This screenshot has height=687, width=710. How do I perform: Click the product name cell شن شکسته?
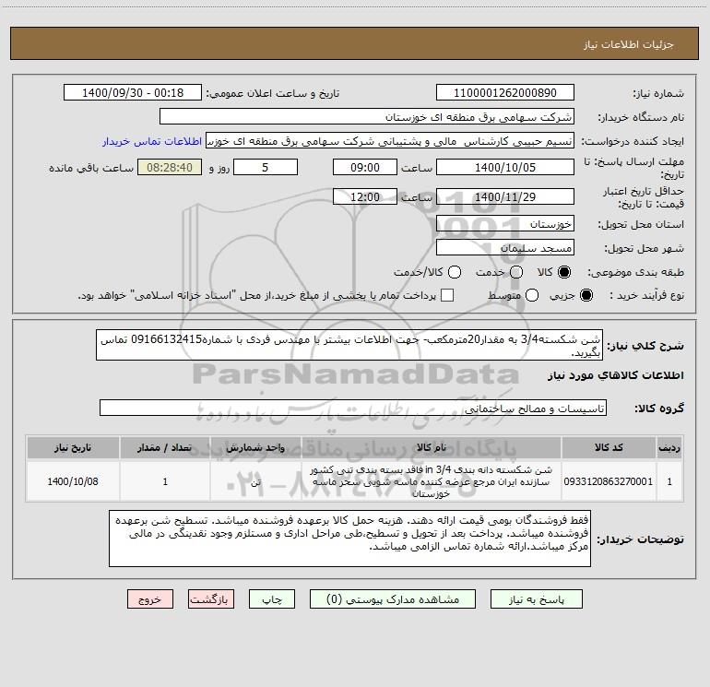coord(432,481)
